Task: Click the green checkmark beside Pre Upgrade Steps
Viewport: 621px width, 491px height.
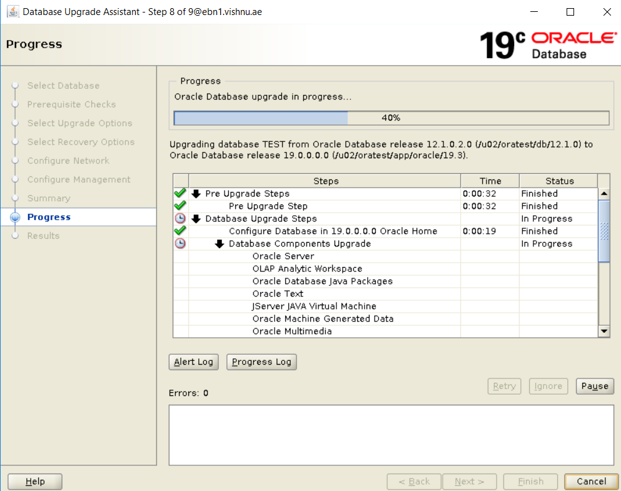Action: pos(180,193)
